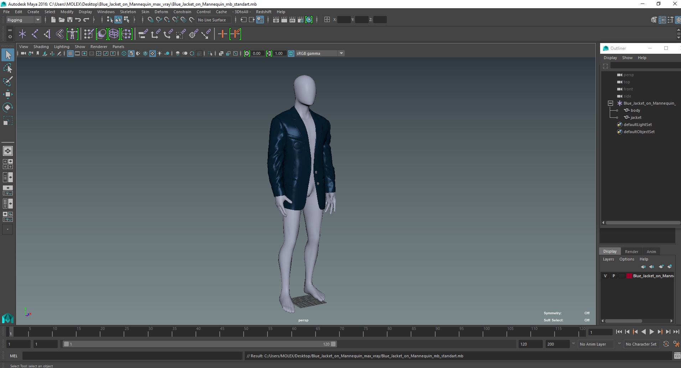Open the Rigging menu set dropdown
This screenshot has width=681, height=368.
tap(24, 20)
